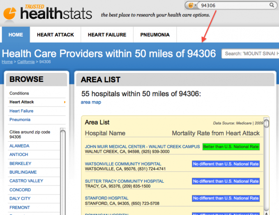Click the orange arrow beside Heart Attack

click(65, 102)
